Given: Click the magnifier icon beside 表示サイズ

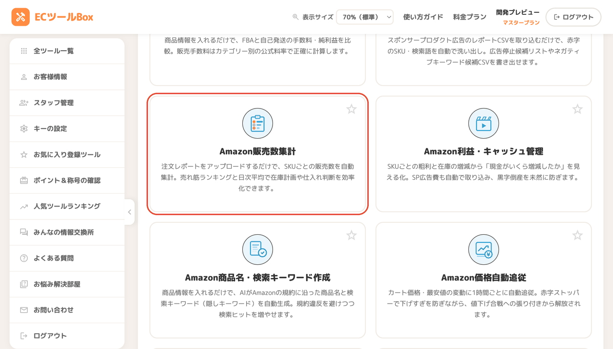Looking at the screenshot, I should [295, 17].
